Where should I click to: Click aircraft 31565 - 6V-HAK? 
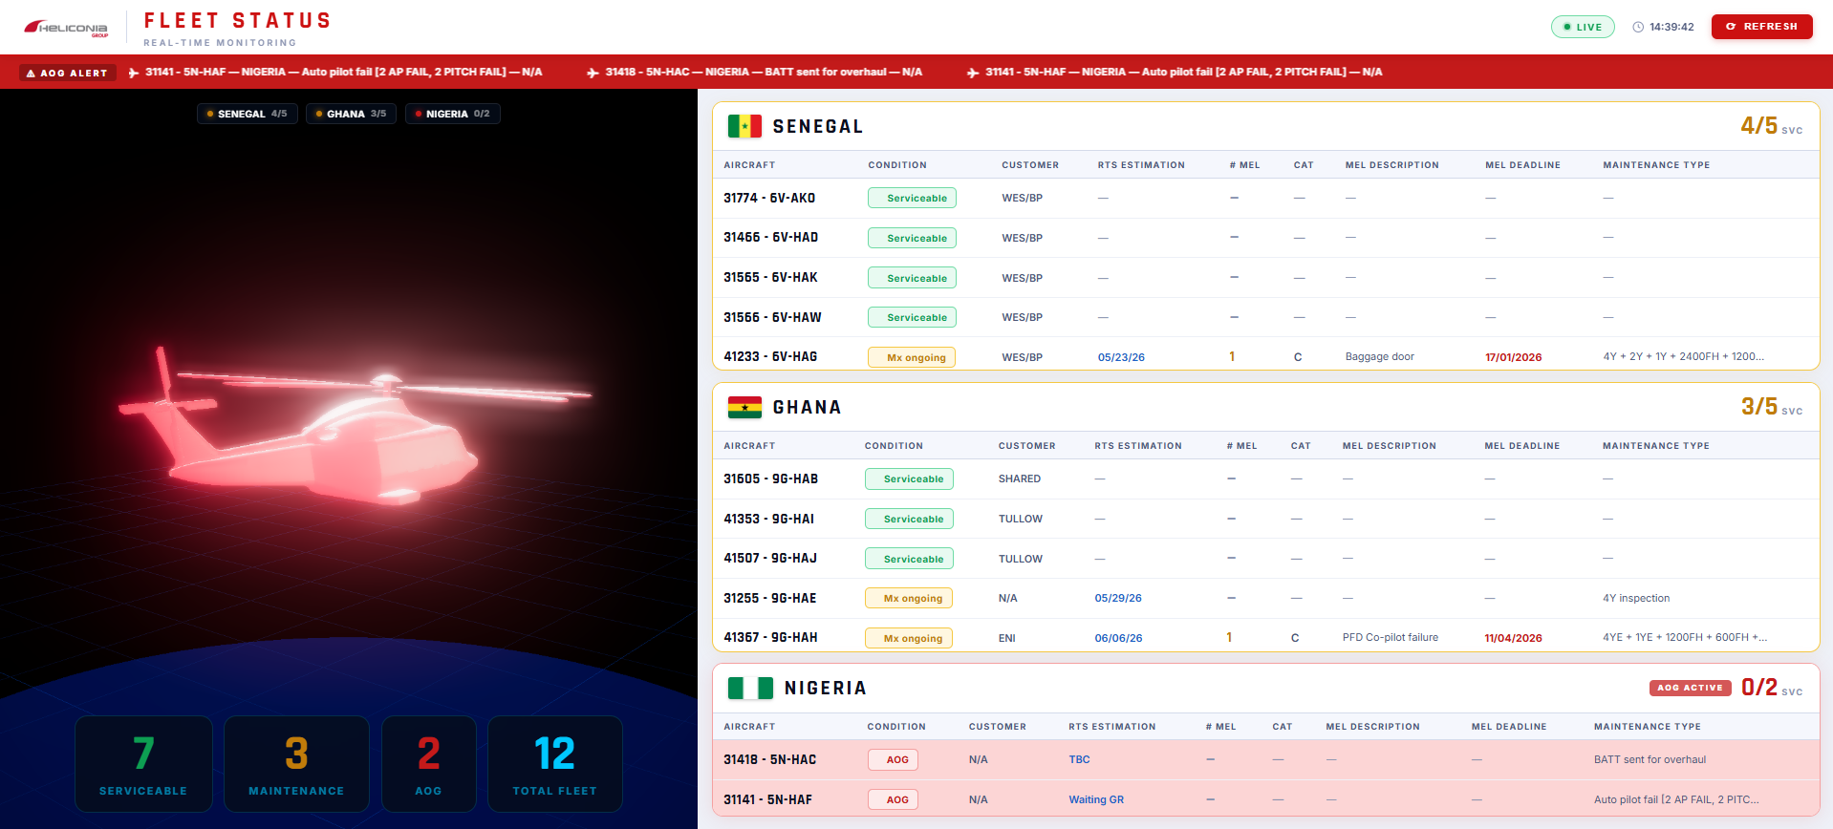(x=770, y=278)
